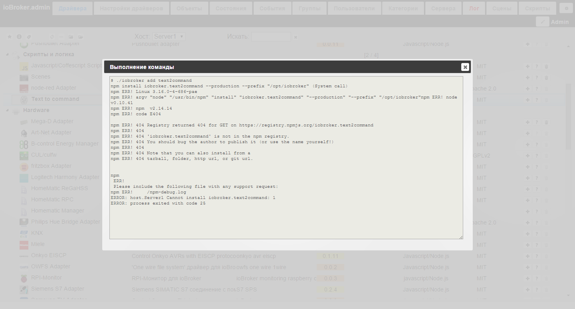Focus the Искать search field
The width and height of the screenshot is (575, 309).
click(271, 37)
